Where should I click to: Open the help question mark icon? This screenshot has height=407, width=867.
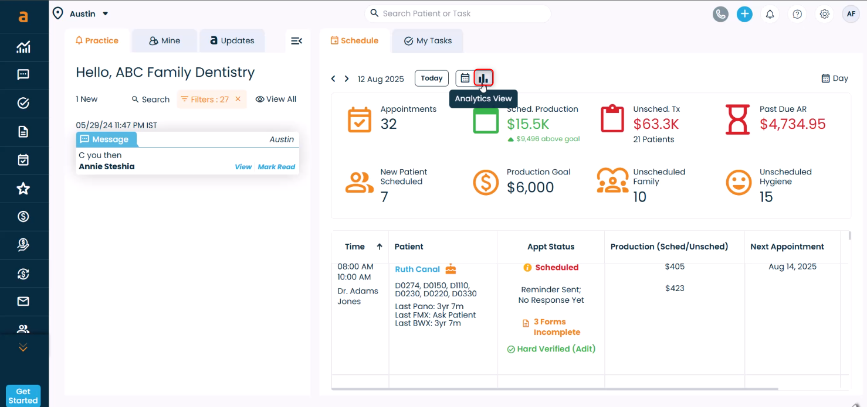(797, 14)
